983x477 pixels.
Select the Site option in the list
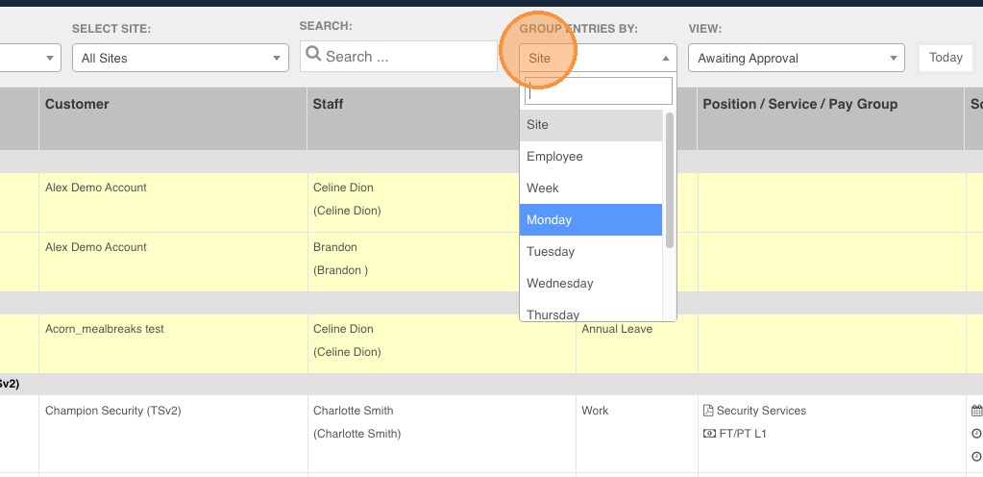(538, 125)
